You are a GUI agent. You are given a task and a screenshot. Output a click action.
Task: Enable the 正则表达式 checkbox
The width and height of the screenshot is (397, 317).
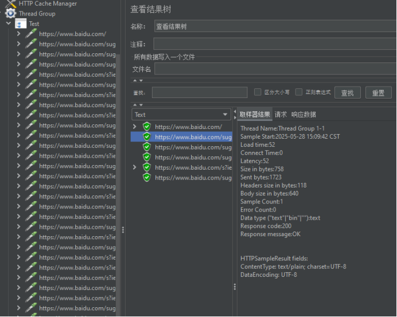click(299, 92)
